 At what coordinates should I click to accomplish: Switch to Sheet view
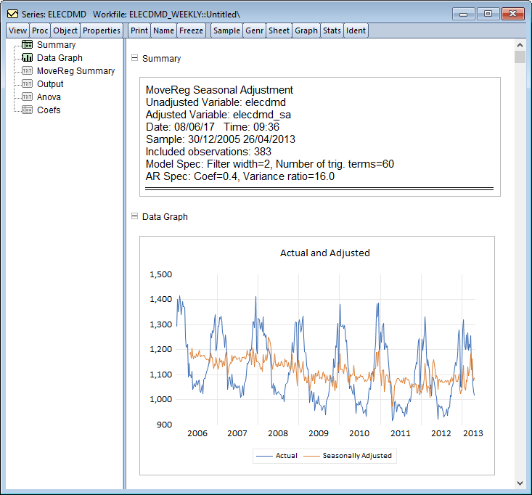tap(279, 30)
